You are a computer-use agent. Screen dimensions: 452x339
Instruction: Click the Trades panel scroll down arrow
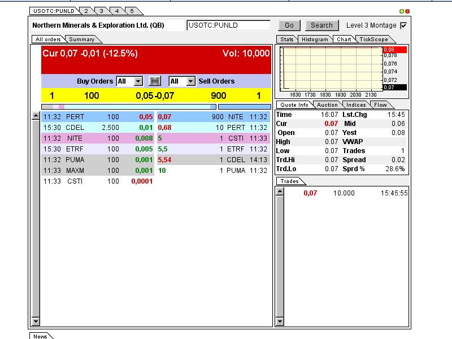click(279, 321)
